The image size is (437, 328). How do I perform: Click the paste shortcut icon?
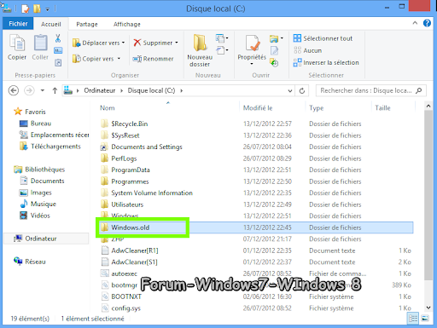click(58, 62)
